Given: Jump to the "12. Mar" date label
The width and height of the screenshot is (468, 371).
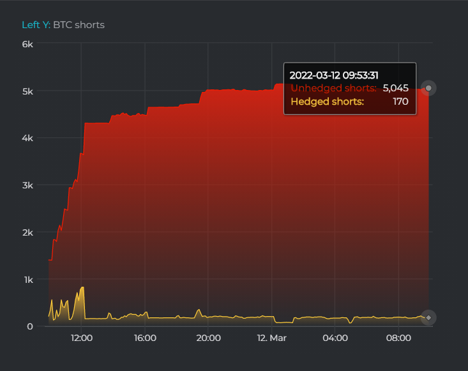Looking at the screenshot, I should point(272,338).
